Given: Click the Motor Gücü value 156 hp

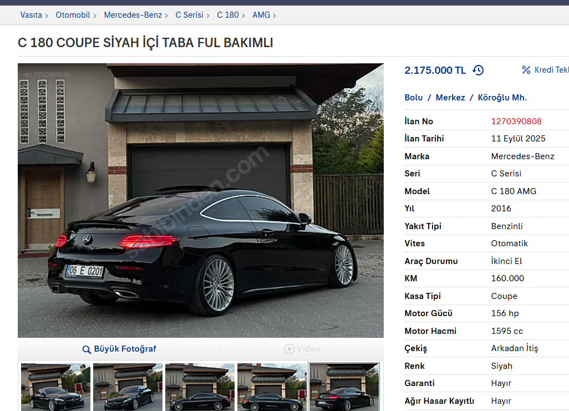Looking at the screenshot, I should 505,313.
